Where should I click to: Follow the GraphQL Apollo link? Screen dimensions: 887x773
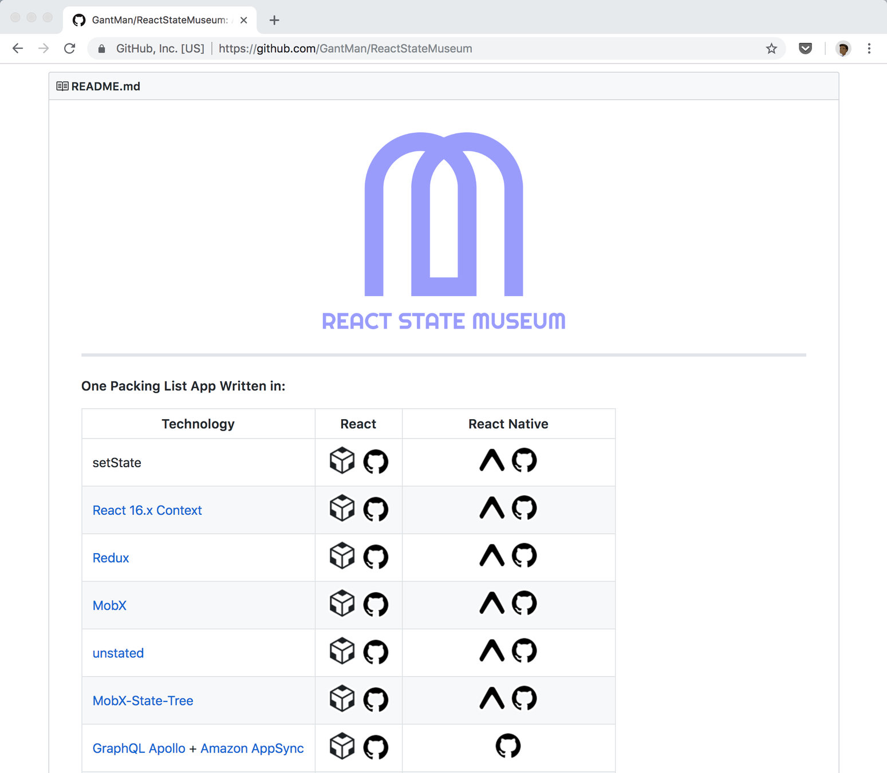(139, 748)
